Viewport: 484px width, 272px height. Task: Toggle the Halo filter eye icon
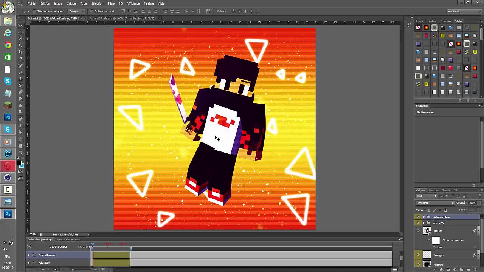tap(434, 247)
